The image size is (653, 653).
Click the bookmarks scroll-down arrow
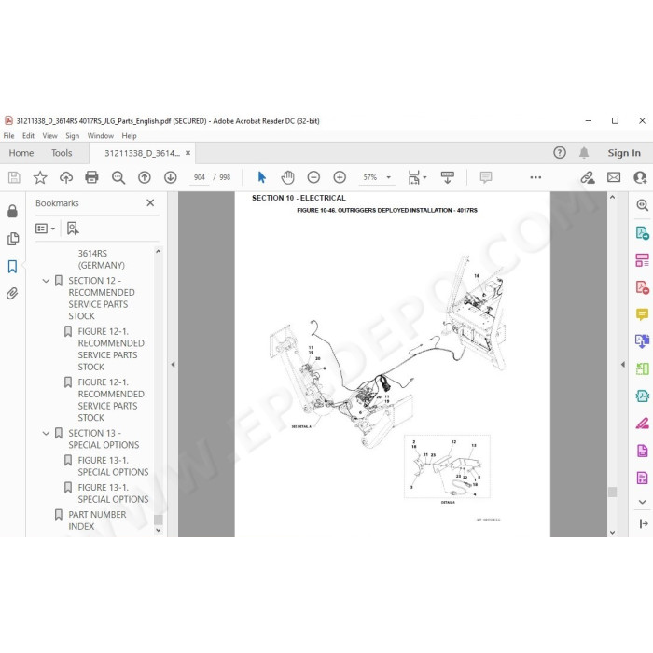158,530
